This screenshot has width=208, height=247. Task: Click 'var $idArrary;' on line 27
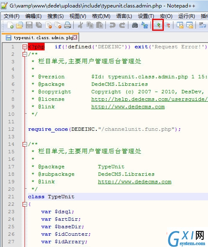[x=64, y=242]
